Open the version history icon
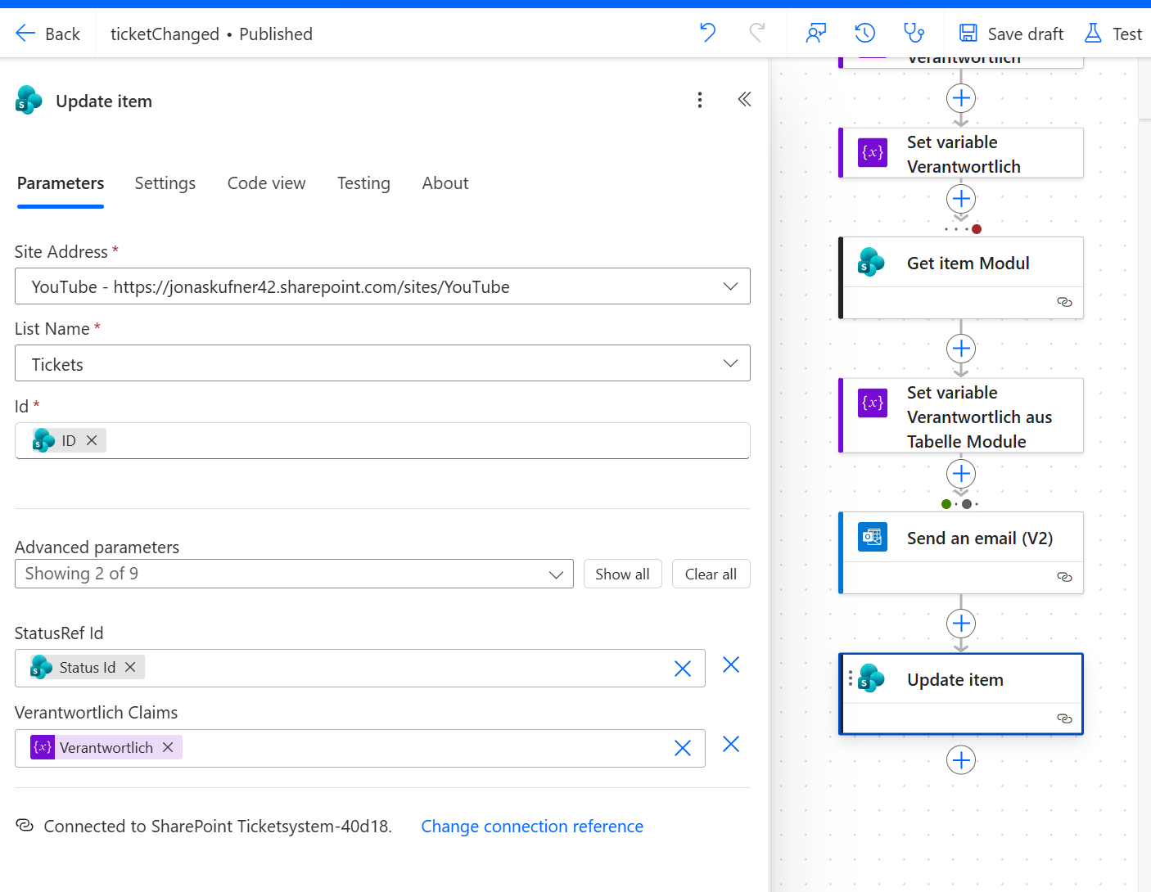This screenshot has width=1151, height=892. [864, 34]
